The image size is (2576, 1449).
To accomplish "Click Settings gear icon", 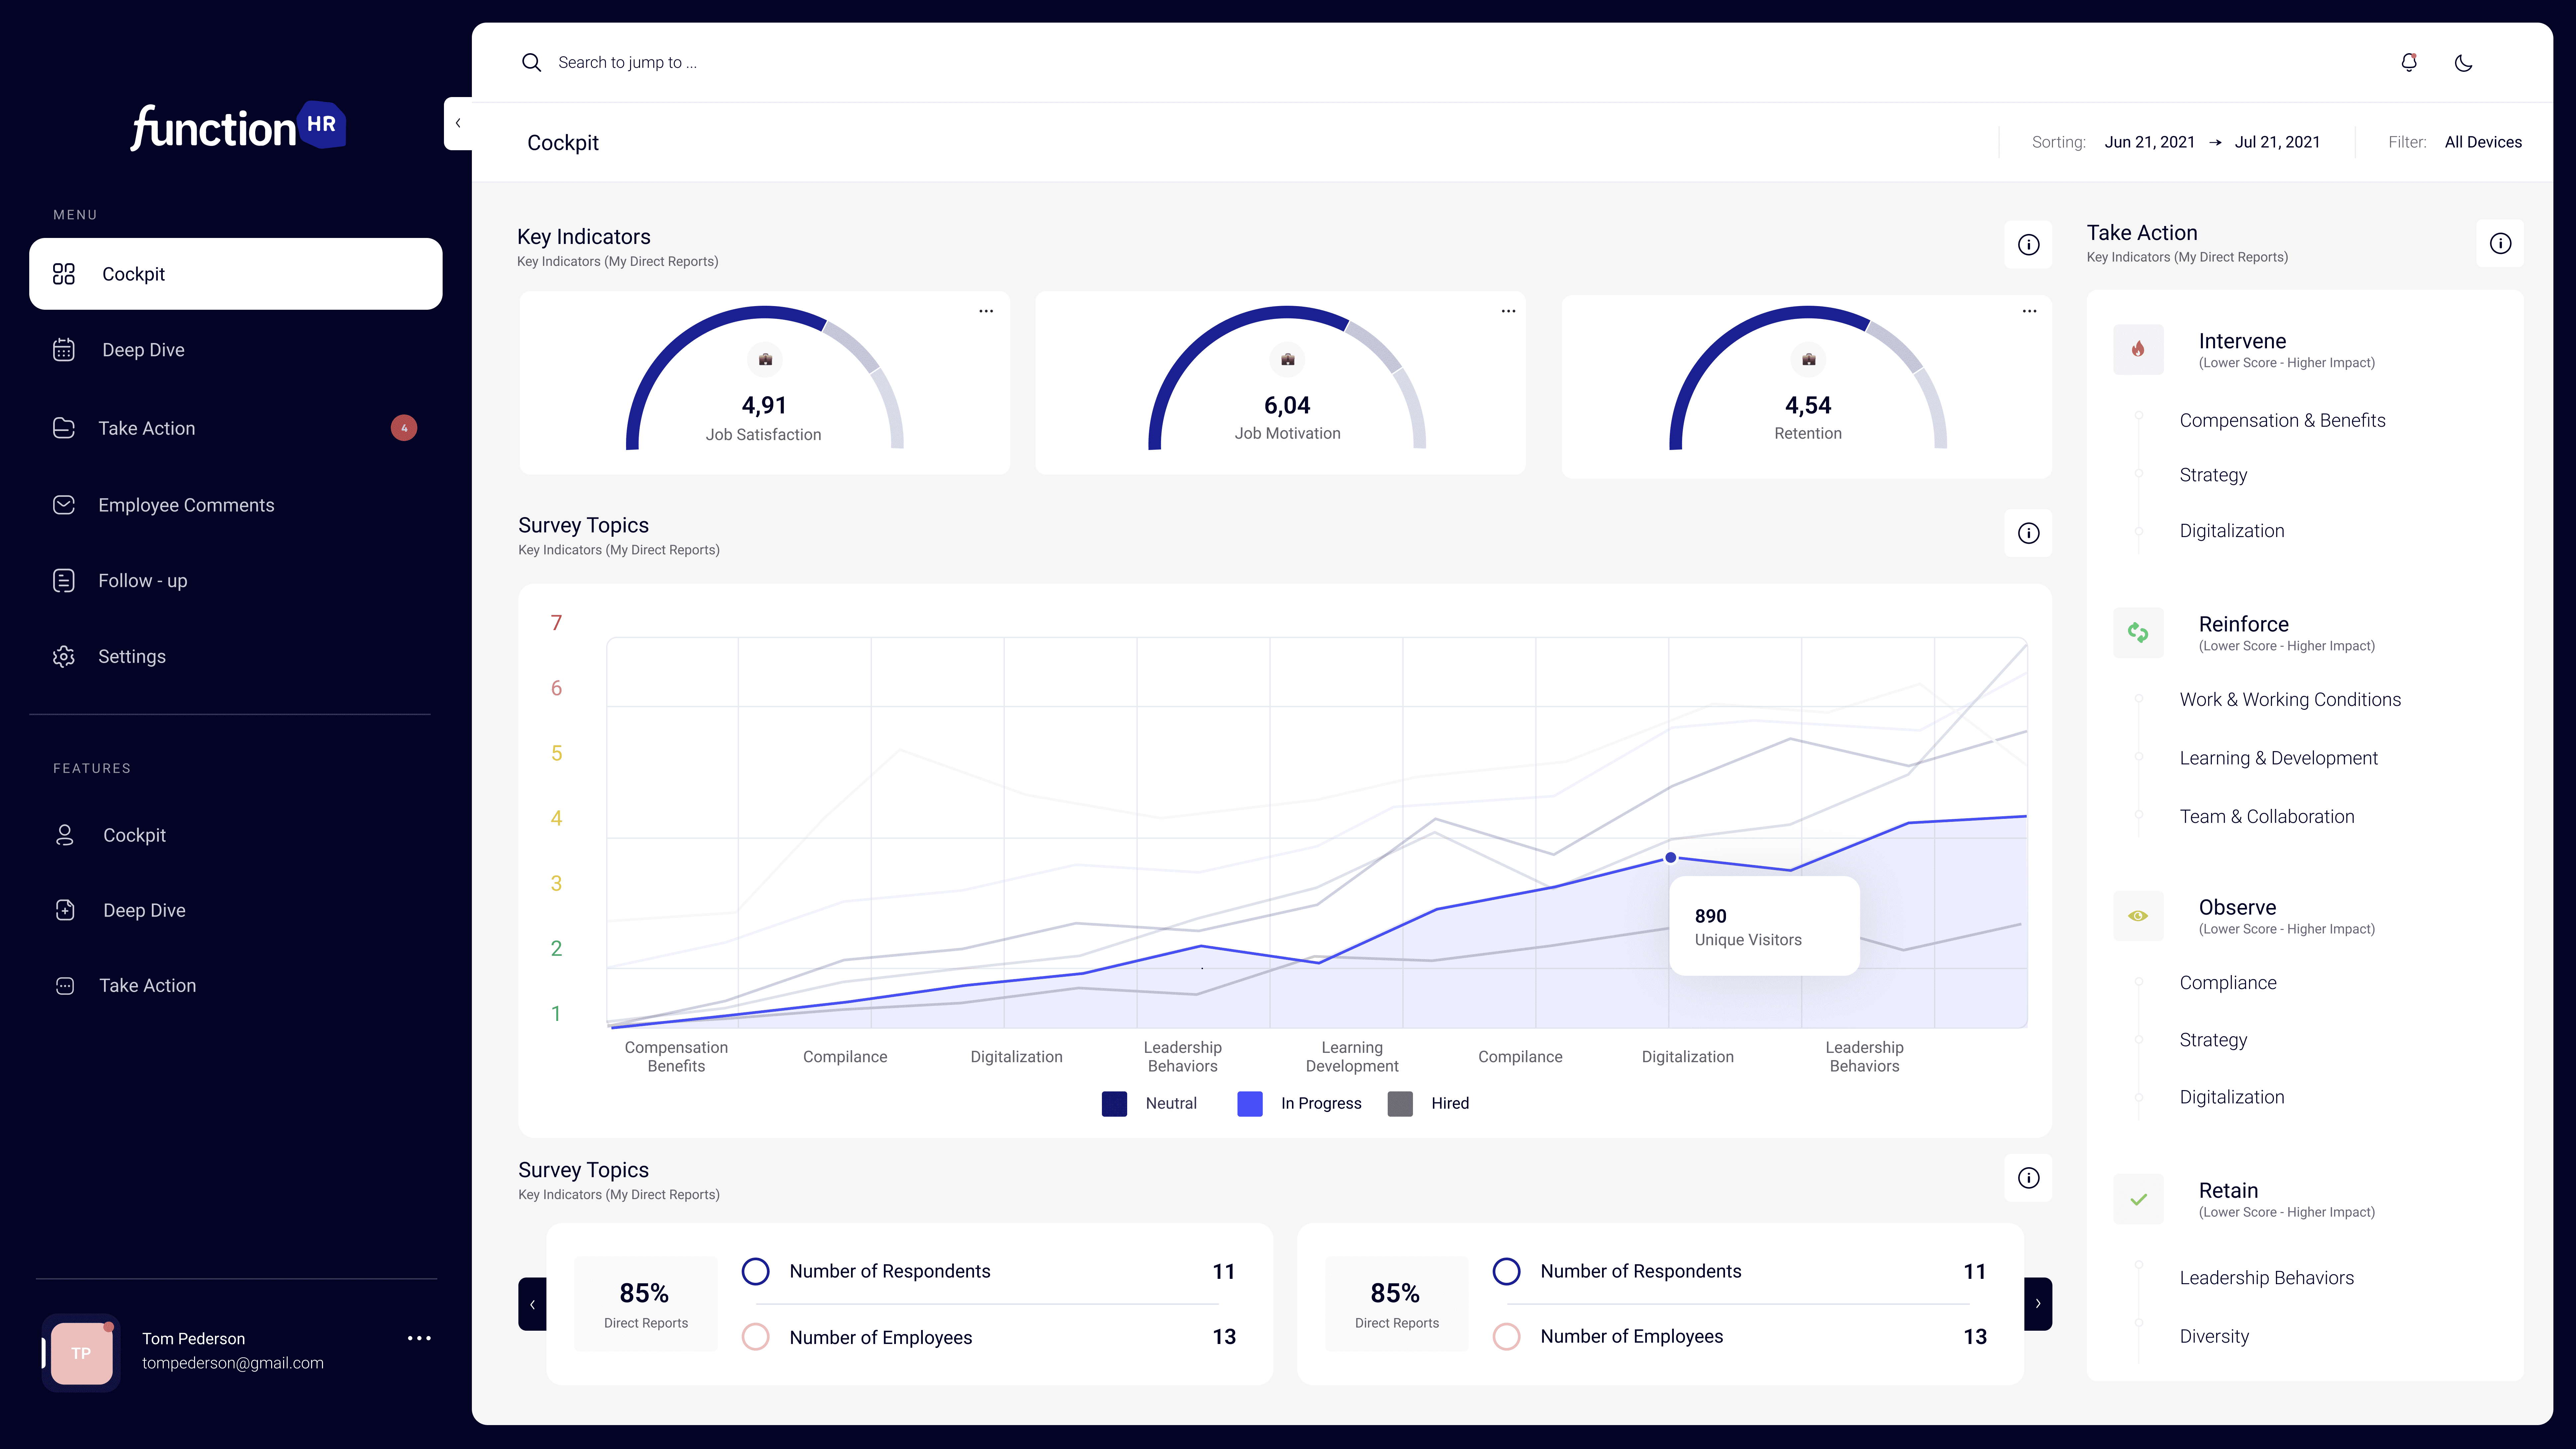I will 64,657.
